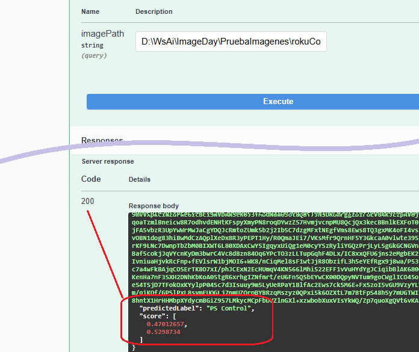
Task: Click the closing curly brace of response
Action: tap(134, 348)
